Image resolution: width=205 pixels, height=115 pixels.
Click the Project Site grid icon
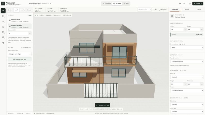172,16
